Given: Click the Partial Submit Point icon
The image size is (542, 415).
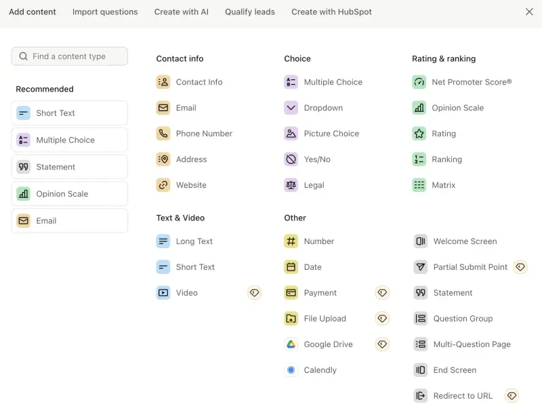Looking at the screenshot, I should click(x=421, y=267).
